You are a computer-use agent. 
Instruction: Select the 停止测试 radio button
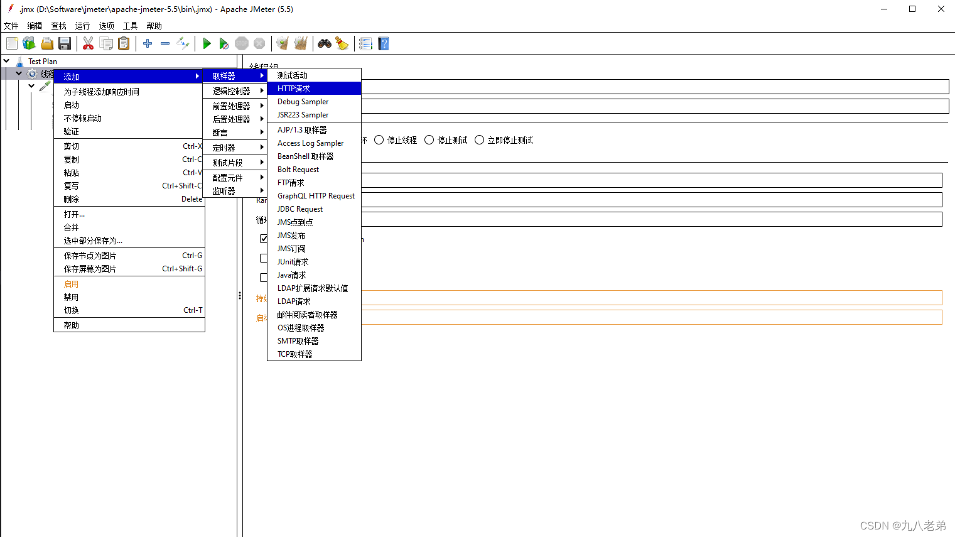coord(429,140)
